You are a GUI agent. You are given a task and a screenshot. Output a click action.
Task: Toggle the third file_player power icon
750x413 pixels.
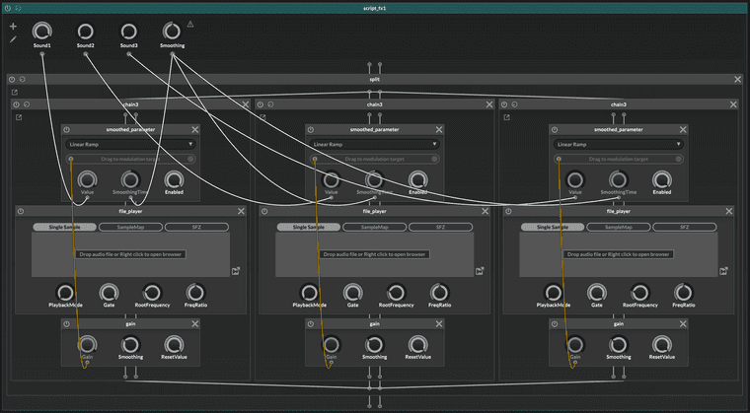pyautogui.click(x=508, y=211)
